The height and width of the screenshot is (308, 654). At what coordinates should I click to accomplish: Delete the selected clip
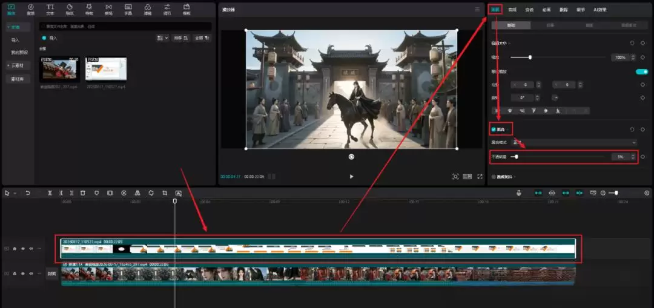tap(82, 193)
